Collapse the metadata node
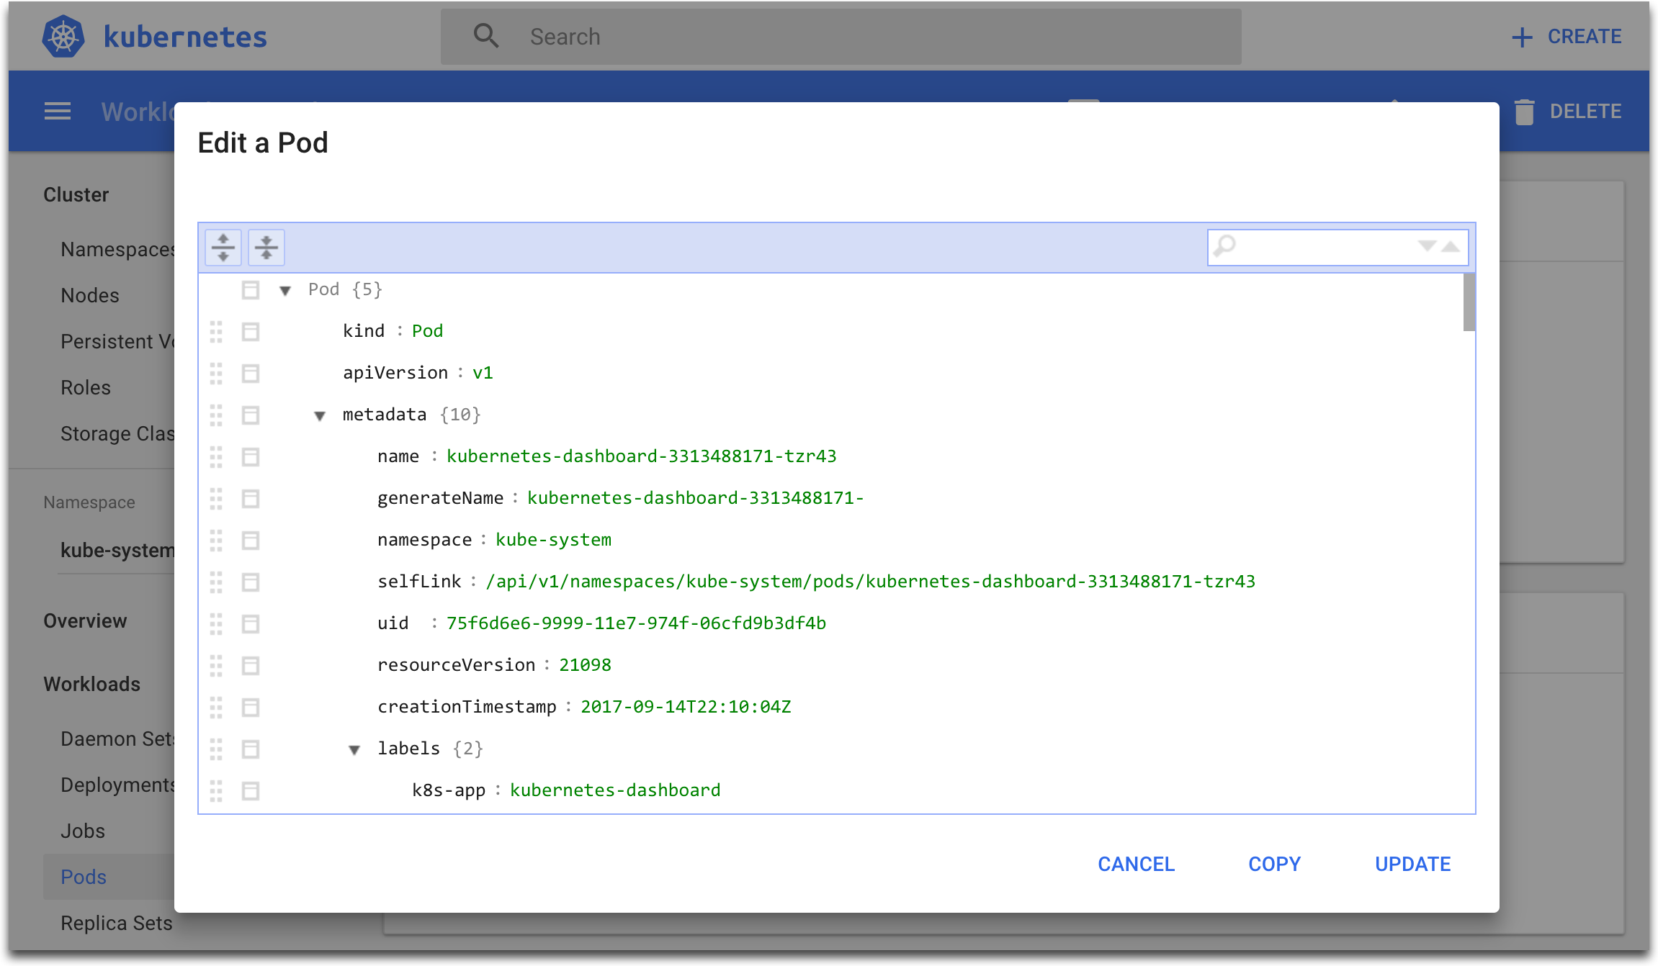1658x966 pixels. [320, 416]
